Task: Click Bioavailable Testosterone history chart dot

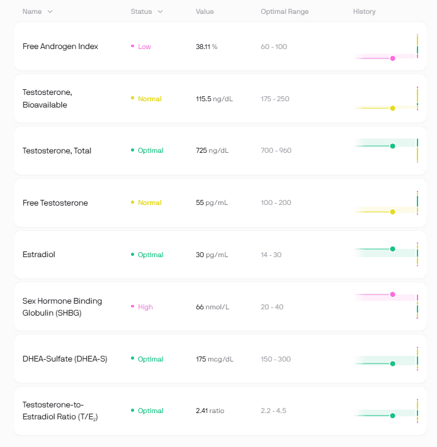Action: coord(392,108)
